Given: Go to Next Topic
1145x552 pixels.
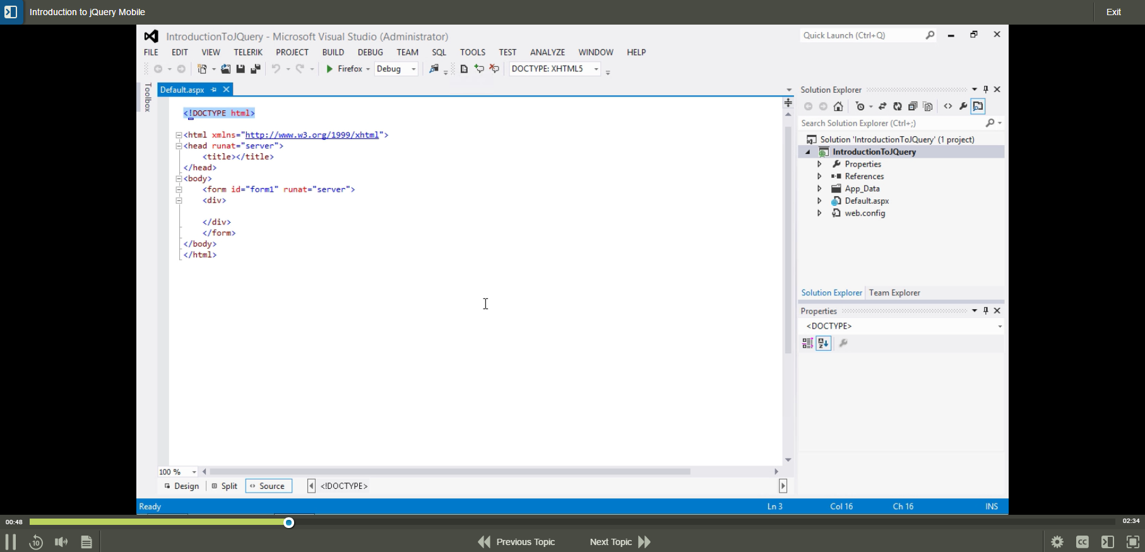Looking at the screenshot, I should point(620,542).
